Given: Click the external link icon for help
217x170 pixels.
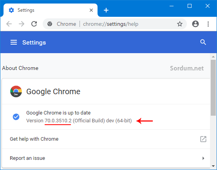Looking at the screenshot, I should [x=203, y=139].
